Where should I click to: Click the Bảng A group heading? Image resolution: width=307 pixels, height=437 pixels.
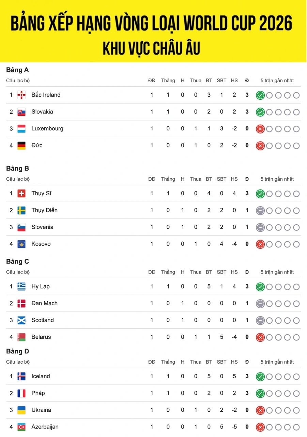[x=17, y=70]
